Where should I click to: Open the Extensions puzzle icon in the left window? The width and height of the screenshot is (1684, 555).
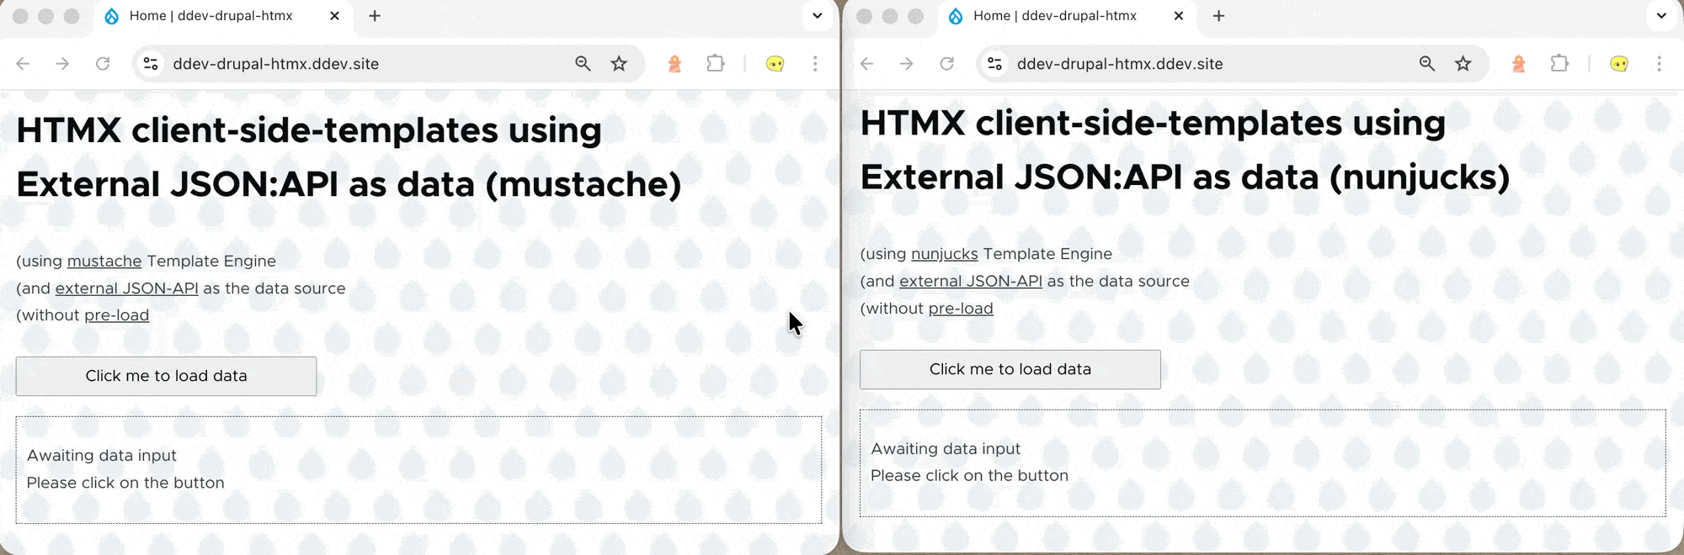tap(715, 64)
